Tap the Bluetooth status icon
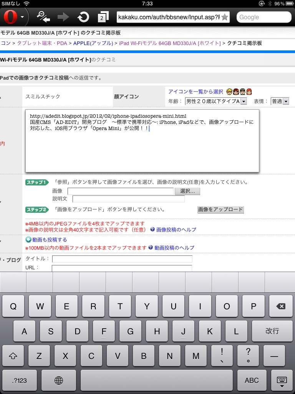Image resolution: width=295 pixels, height=394 pixels. point(270,3)
